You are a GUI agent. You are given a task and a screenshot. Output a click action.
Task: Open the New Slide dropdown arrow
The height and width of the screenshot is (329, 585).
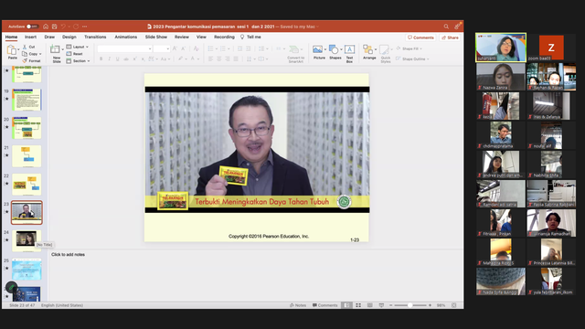tap(62, 49)
